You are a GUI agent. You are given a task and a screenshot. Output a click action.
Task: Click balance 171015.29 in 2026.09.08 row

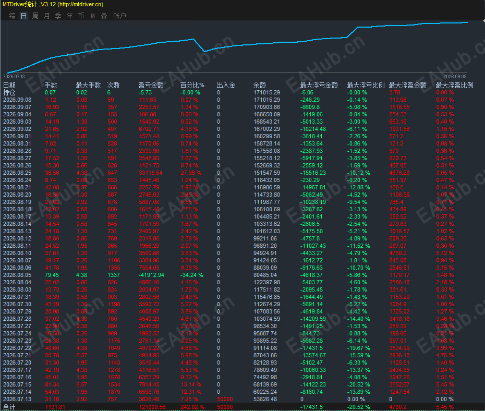click(267, 100)
